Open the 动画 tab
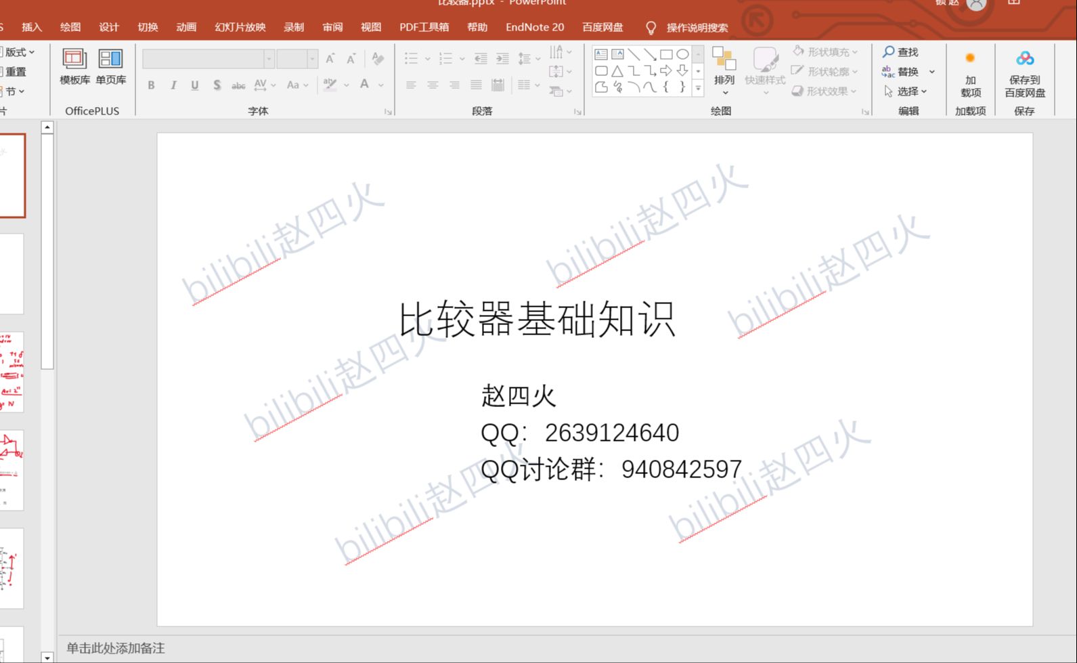Screen dimensions: 1077x663 186,27
